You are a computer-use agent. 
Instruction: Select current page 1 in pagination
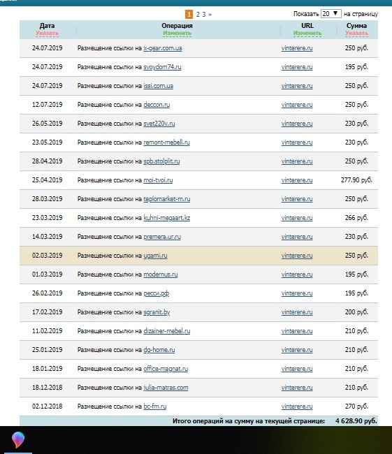point(189,14)
